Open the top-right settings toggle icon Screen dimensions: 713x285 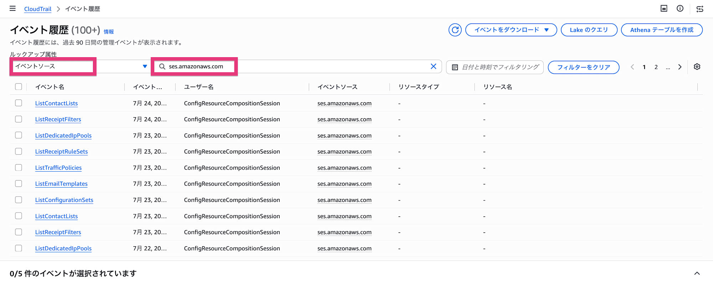click(700, 9)
